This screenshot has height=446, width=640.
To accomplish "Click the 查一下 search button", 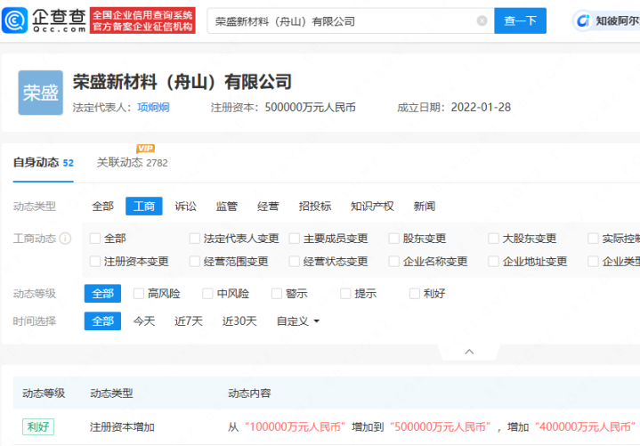I will 520,20.
